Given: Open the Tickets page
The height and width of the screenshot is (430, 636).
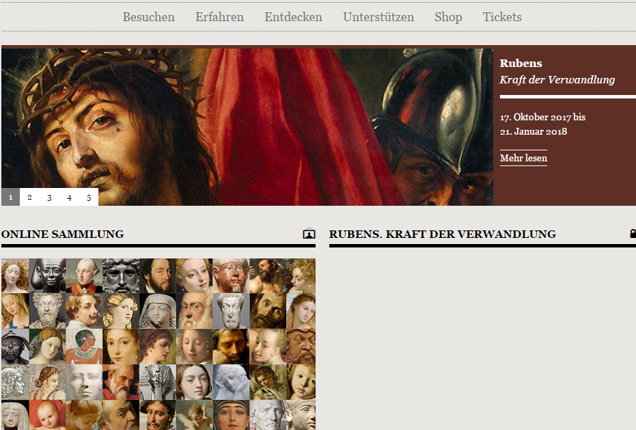Looking at the screenshot, I should point(502,17).
